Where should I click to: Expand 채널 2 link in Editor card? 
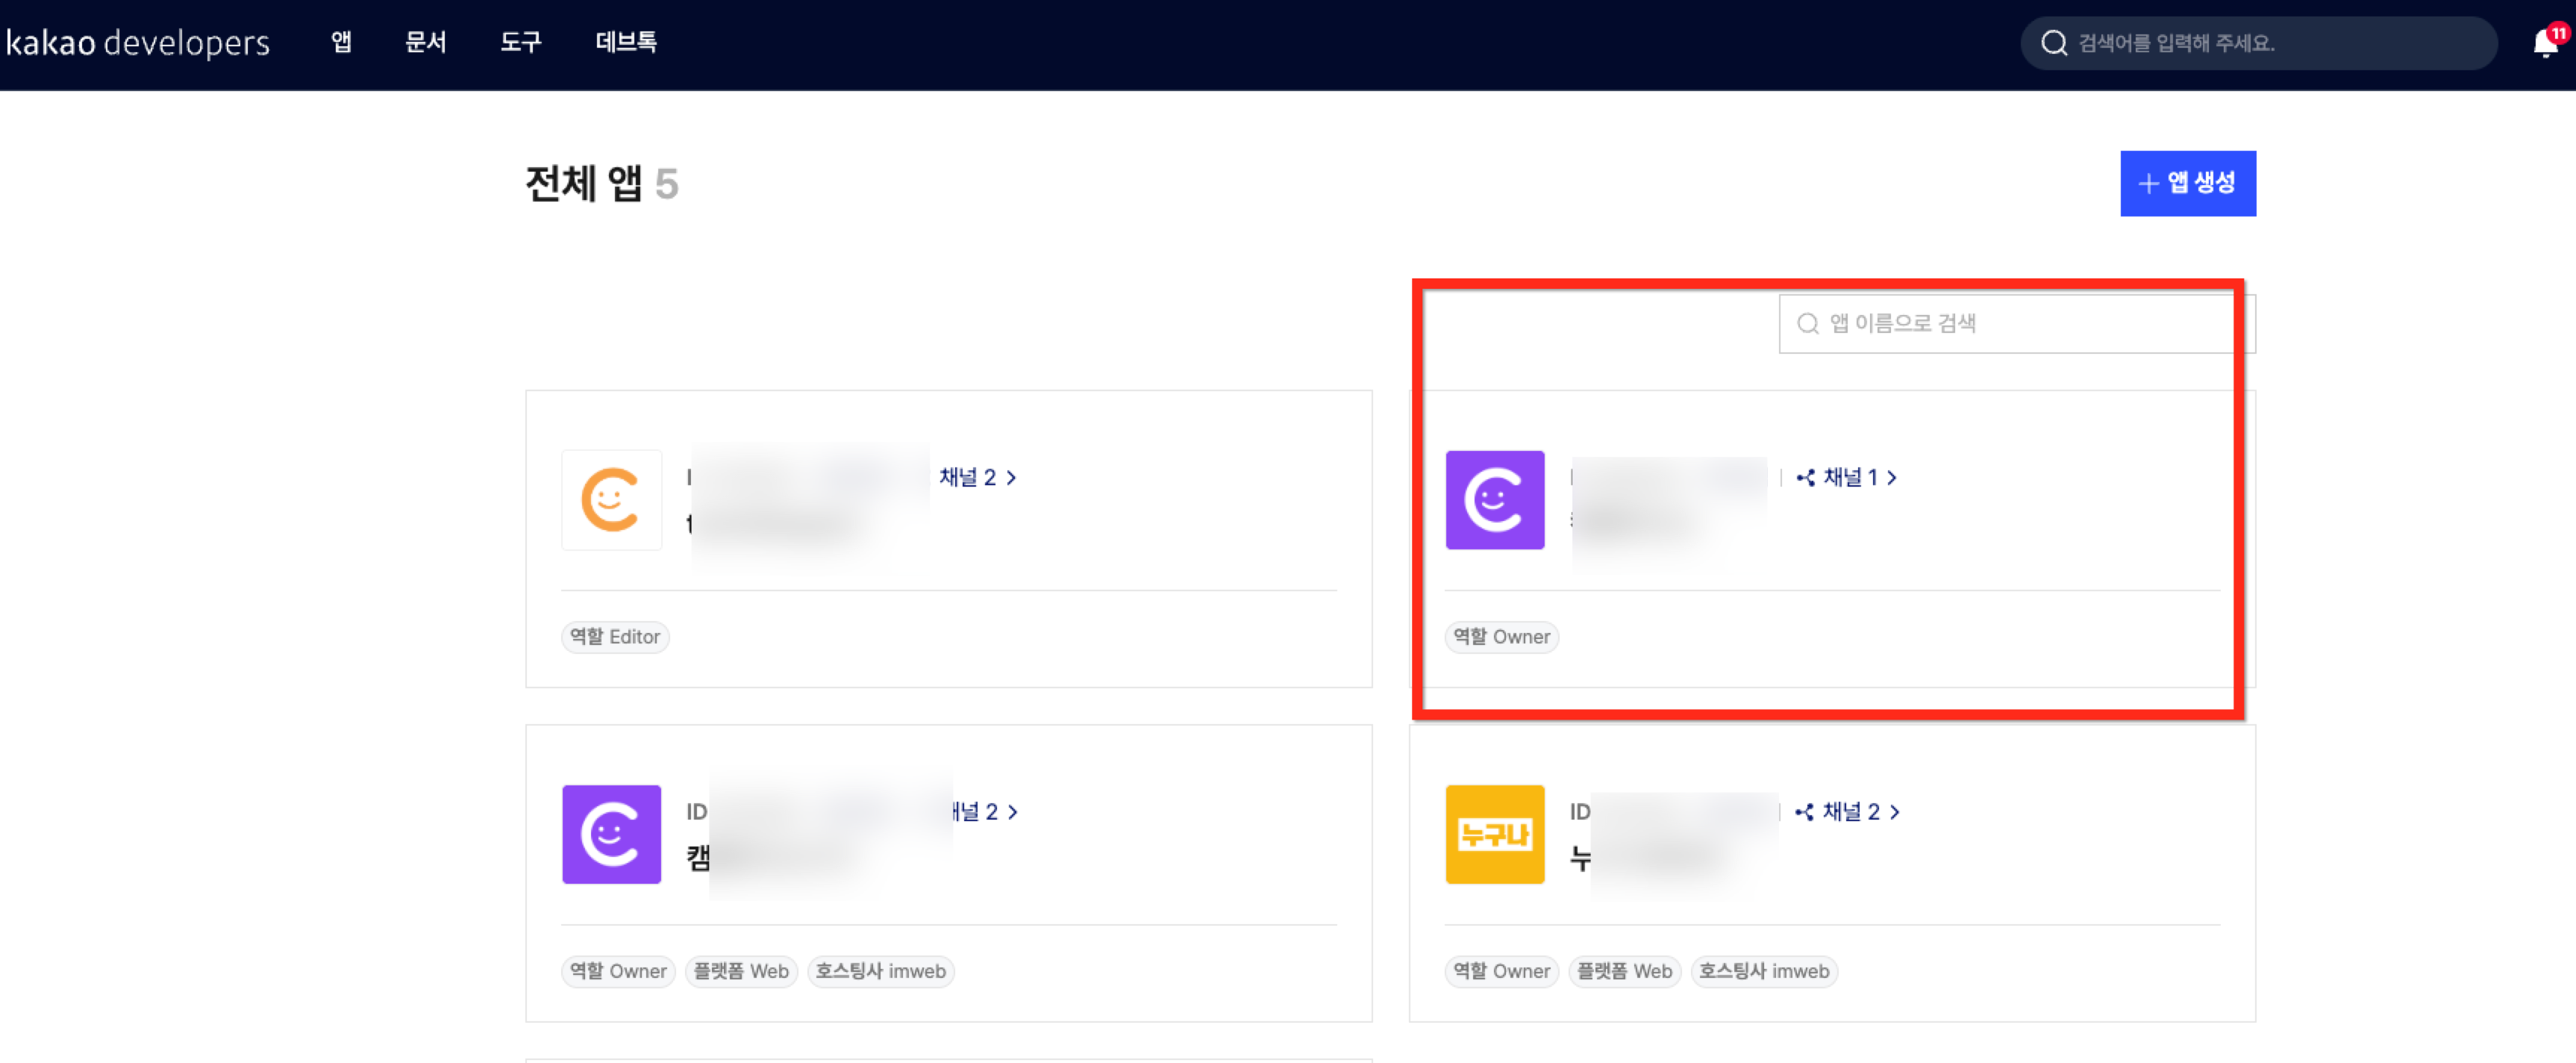977,478
